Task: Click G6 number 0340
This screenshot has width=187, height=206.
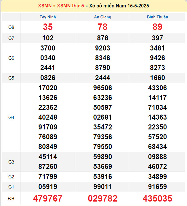Action: (48, 58)
